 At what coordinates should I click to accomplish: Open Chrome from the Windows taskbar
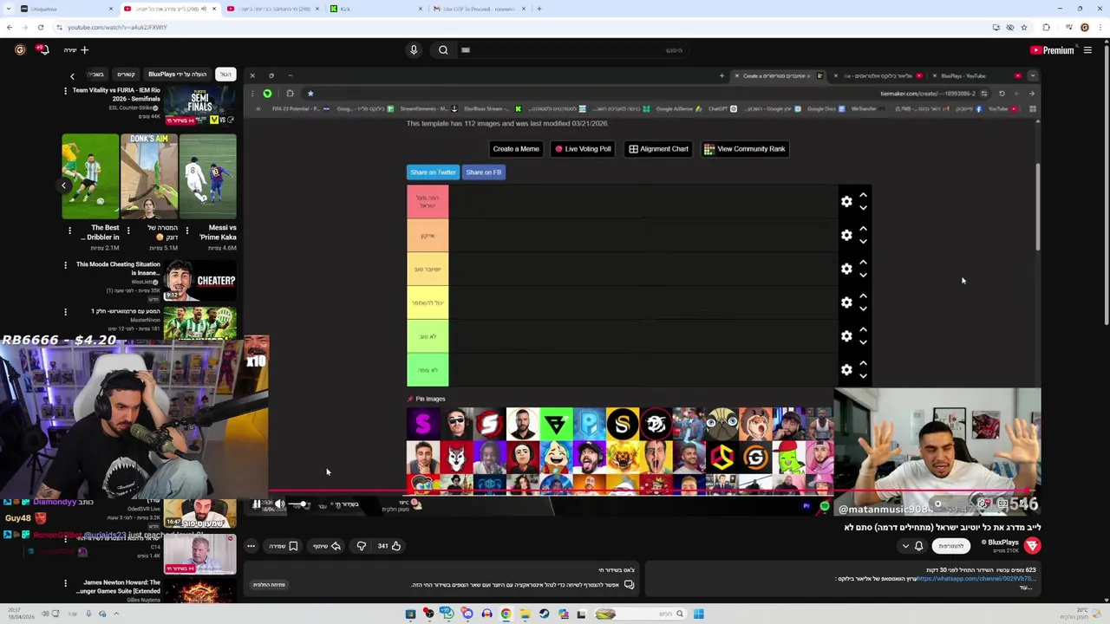point(506,614)
